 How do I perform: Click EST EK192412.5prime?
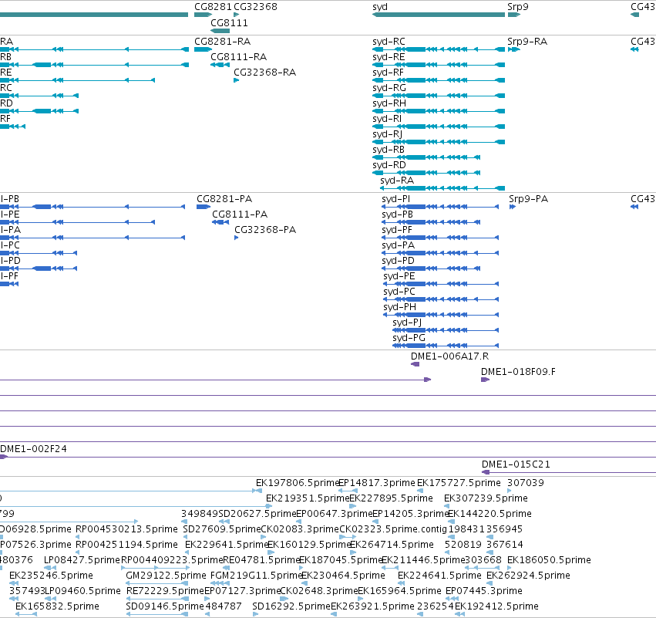coord(496,606)
